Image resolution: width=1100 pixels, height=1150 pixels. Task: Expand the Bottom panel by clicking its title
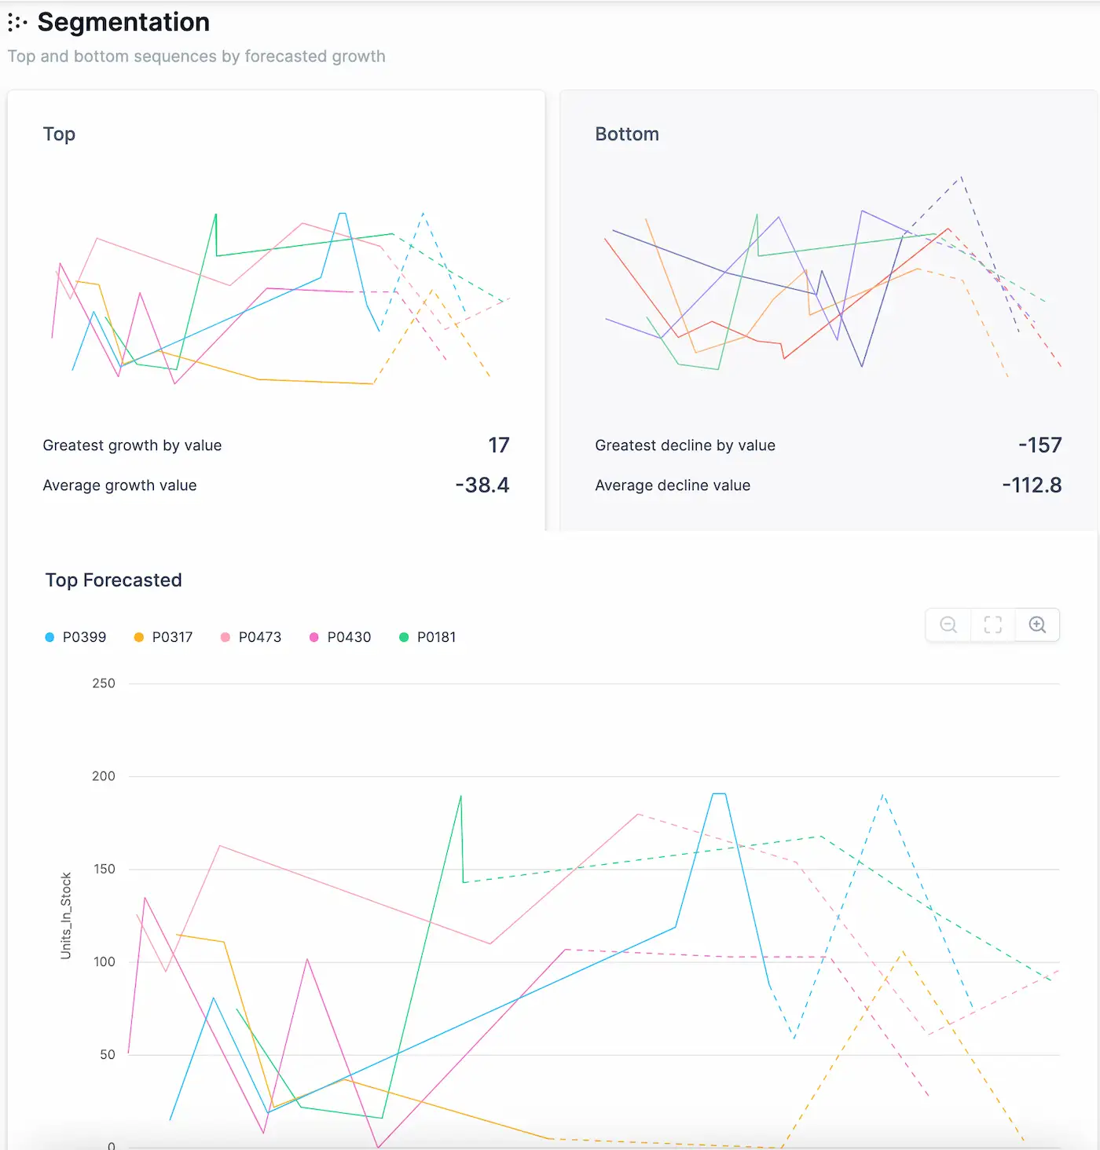point(627,134)
